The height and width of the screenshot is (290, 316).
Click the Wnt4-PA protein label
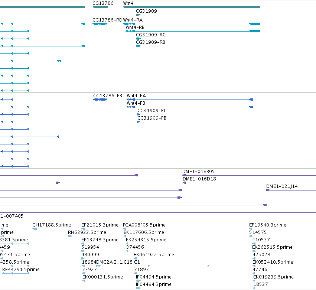136,96
